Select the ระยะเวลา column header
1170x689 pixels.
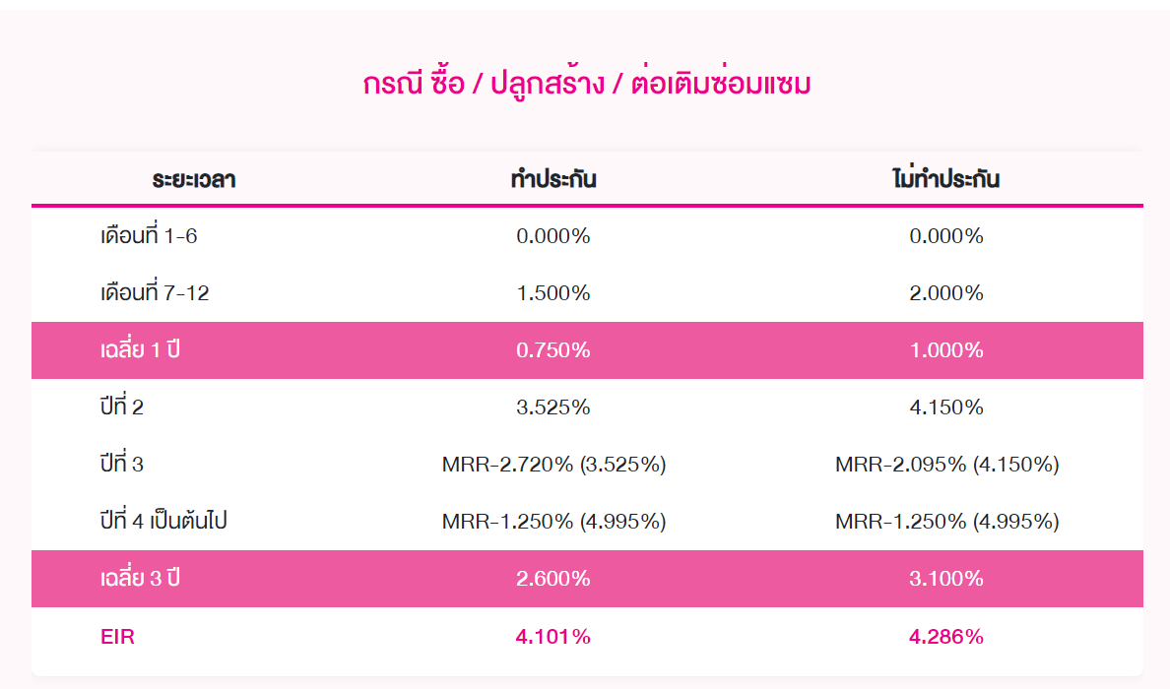(193, 180)
